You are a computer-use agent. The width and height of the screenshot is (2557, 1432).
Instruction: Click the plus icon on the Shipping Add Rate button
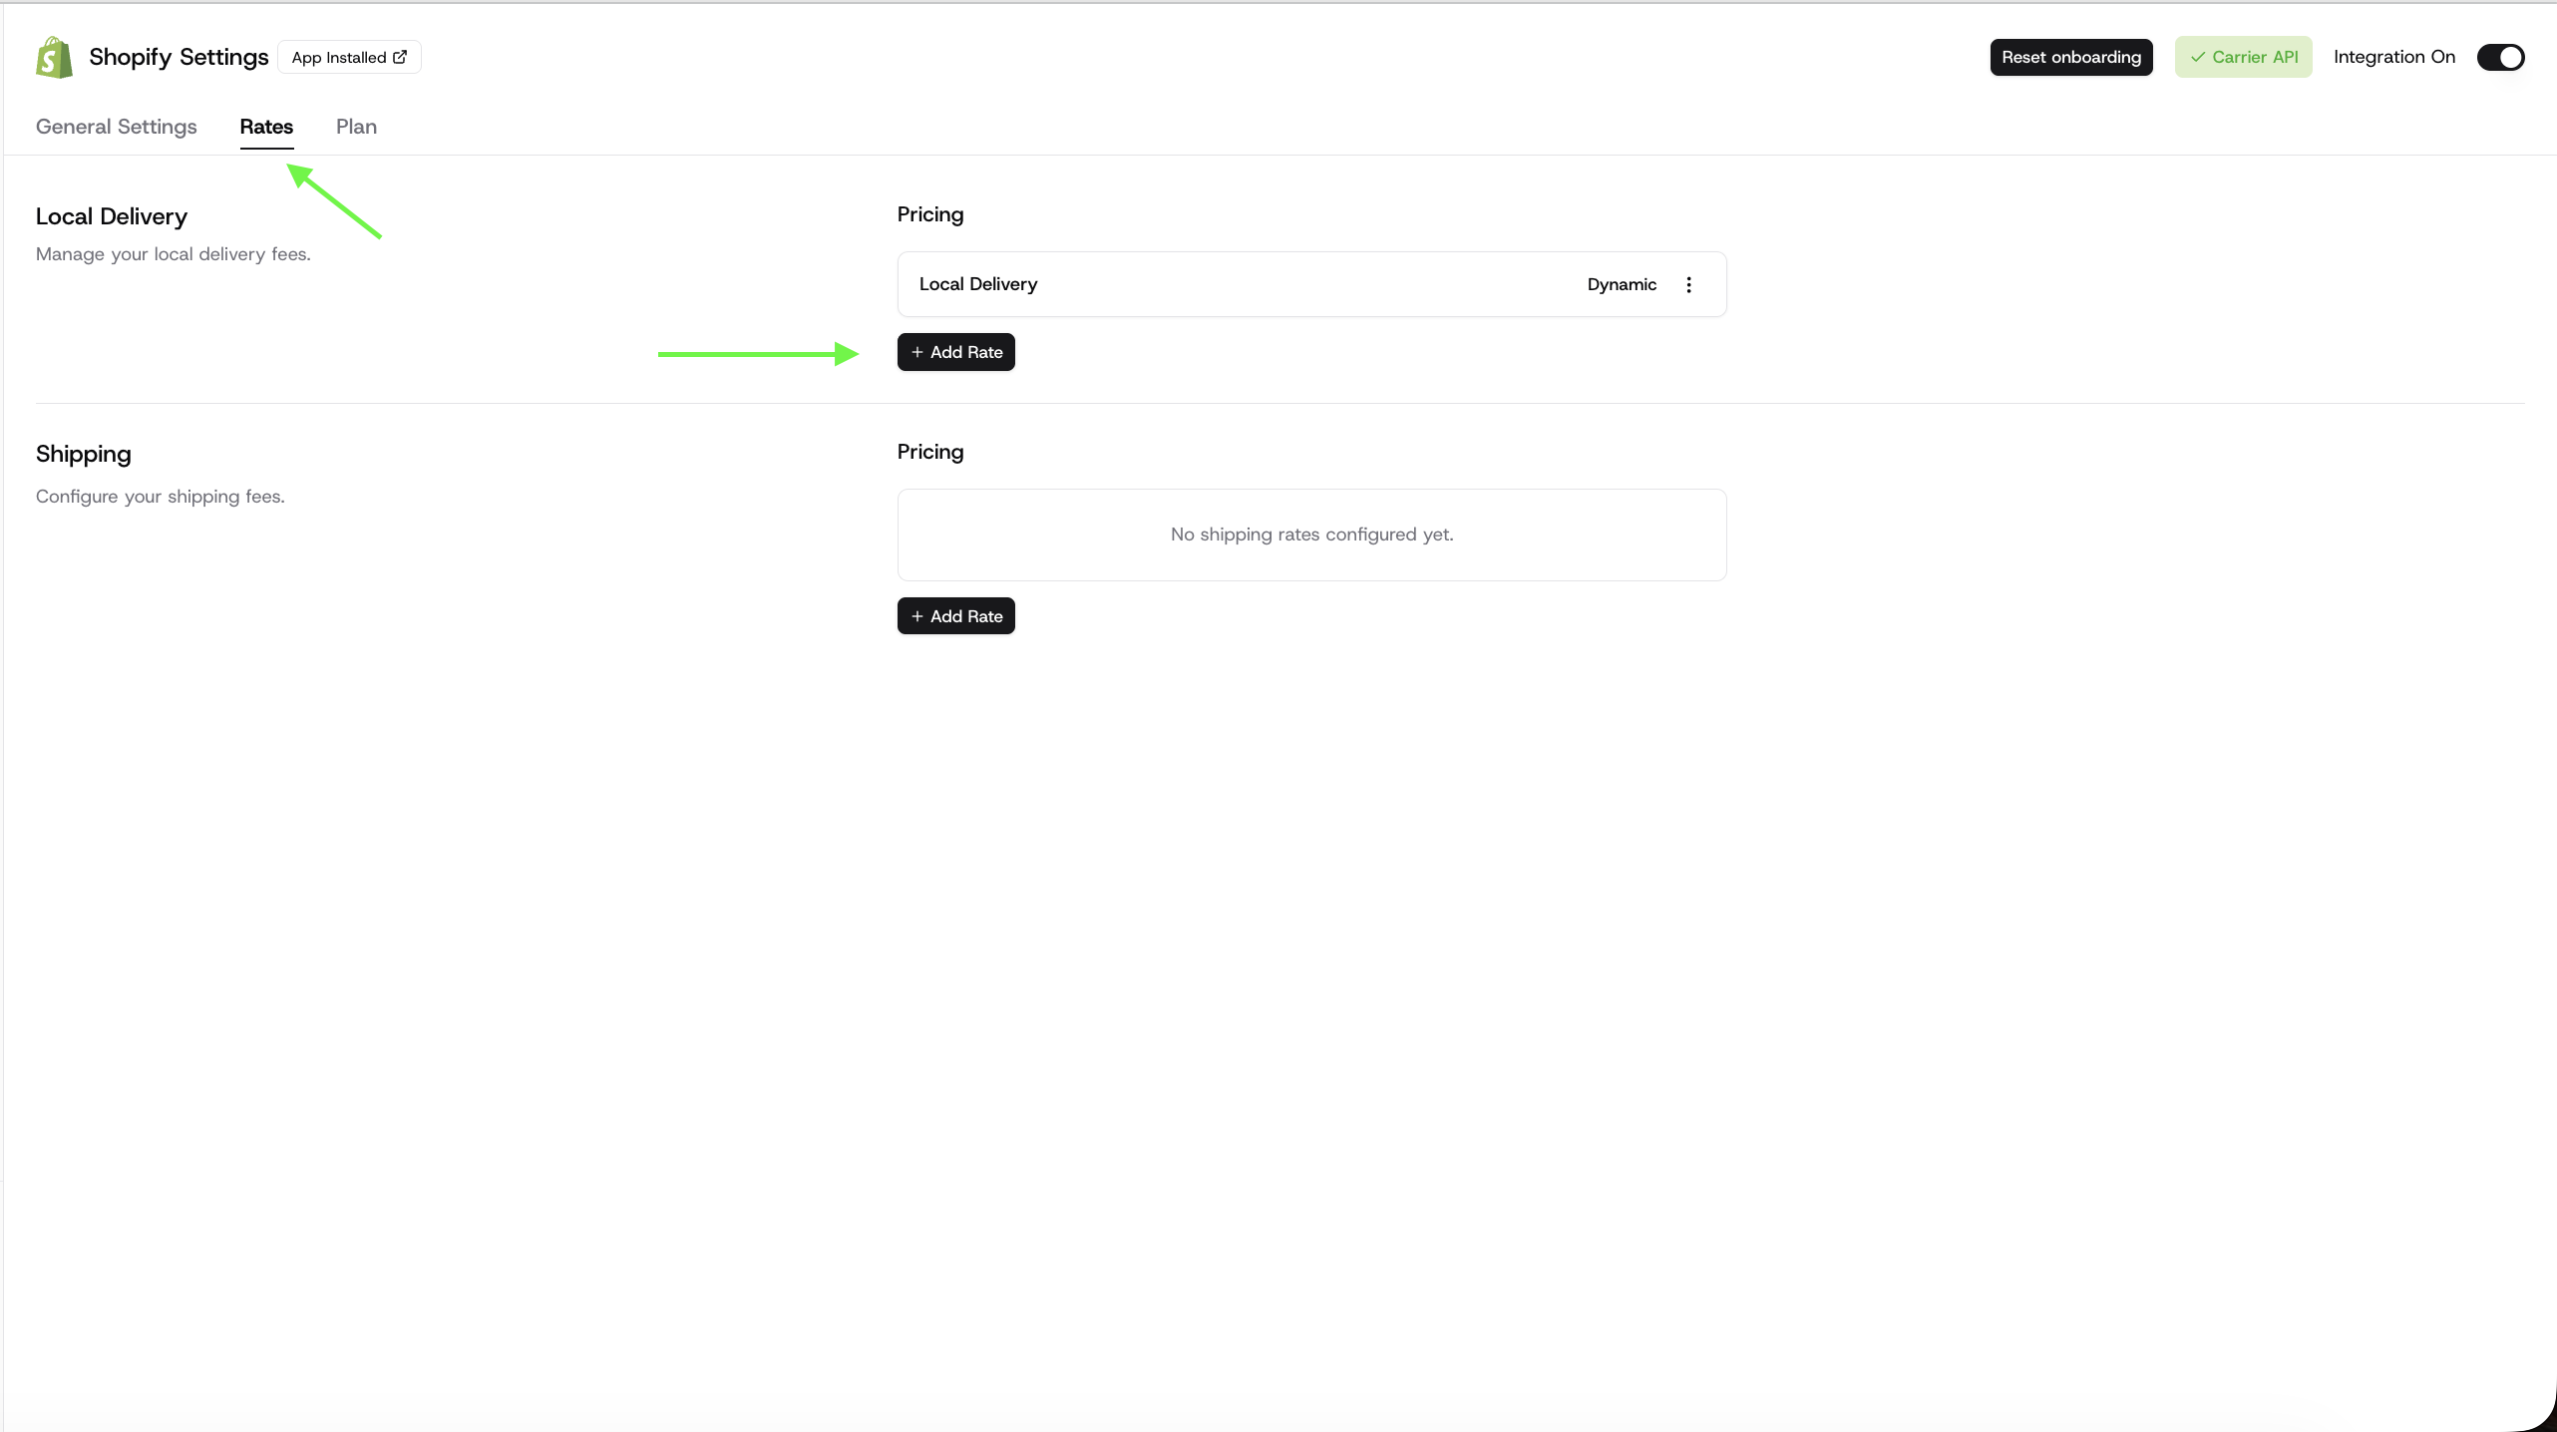916,616
